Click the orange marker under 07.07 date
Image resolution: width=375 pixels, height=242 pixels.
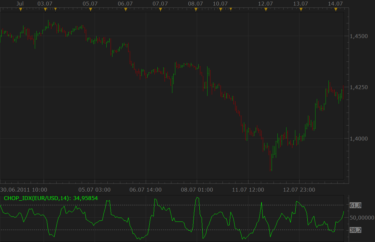click(x=160, y=9)
